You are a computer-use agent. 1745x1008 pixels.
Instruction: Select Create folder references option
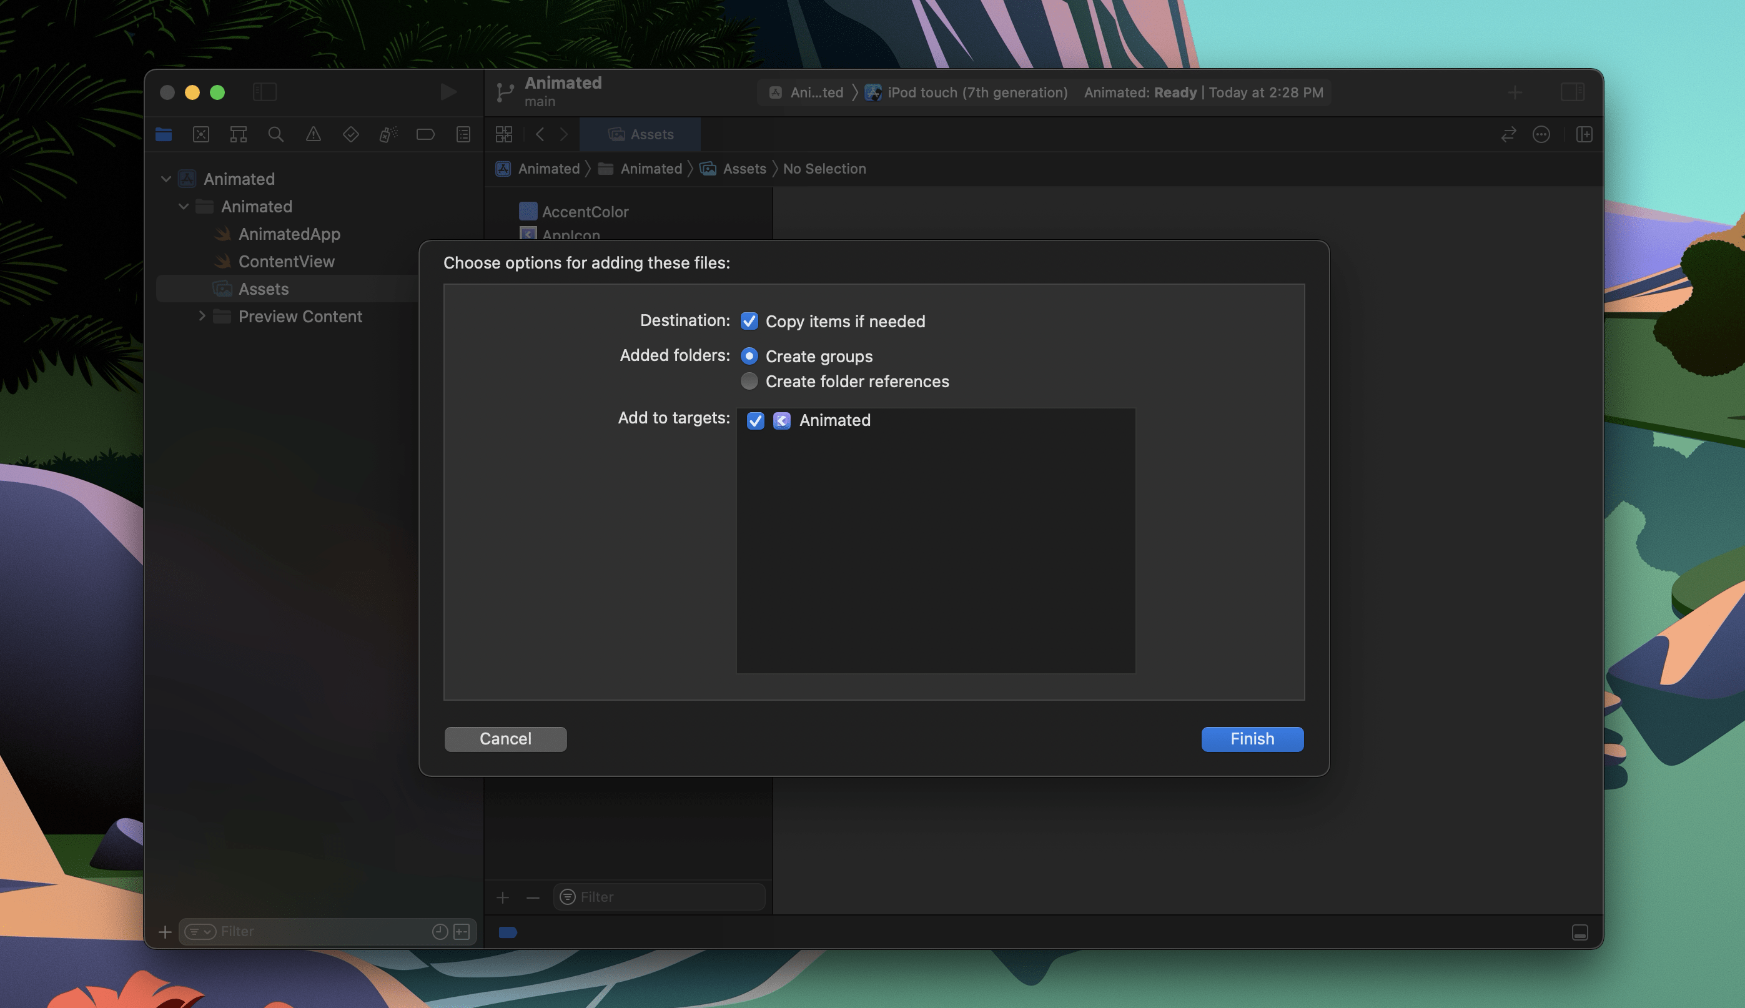click(x=749, y=382)
